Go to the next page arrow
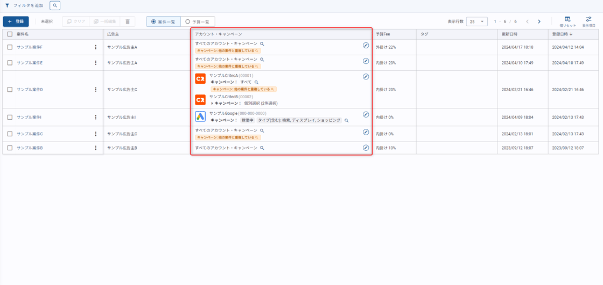The width and height of the screenshot is (603, 285). 539,21
